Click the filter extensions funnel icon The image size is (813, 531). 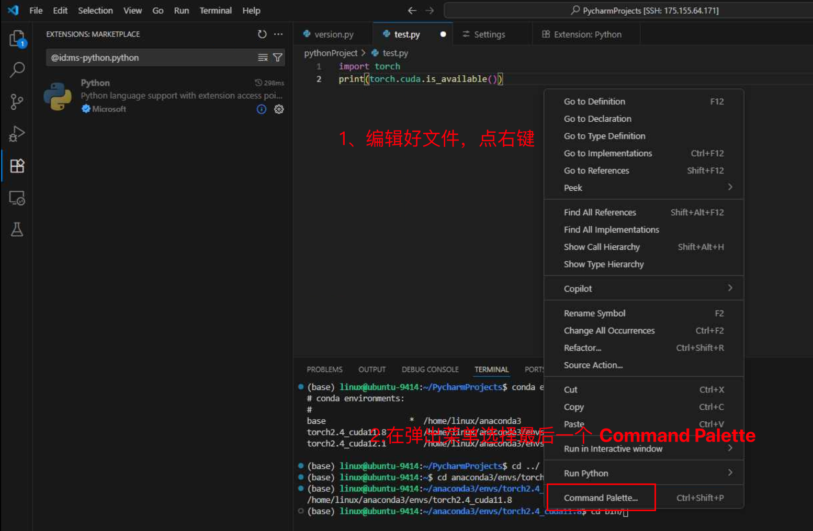(278, 57)
